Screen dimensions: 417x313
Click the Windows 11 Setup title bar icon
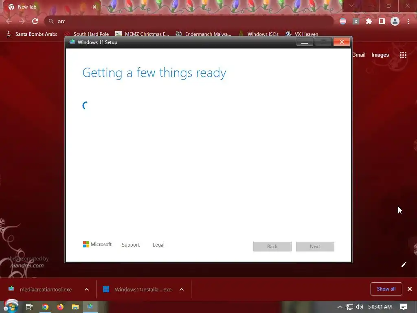tap(72, 42)
